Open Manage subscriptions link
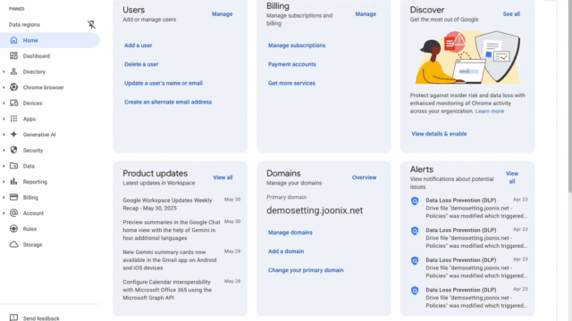The height and width of the screenshot is (321, 572). tap(297, 45)
